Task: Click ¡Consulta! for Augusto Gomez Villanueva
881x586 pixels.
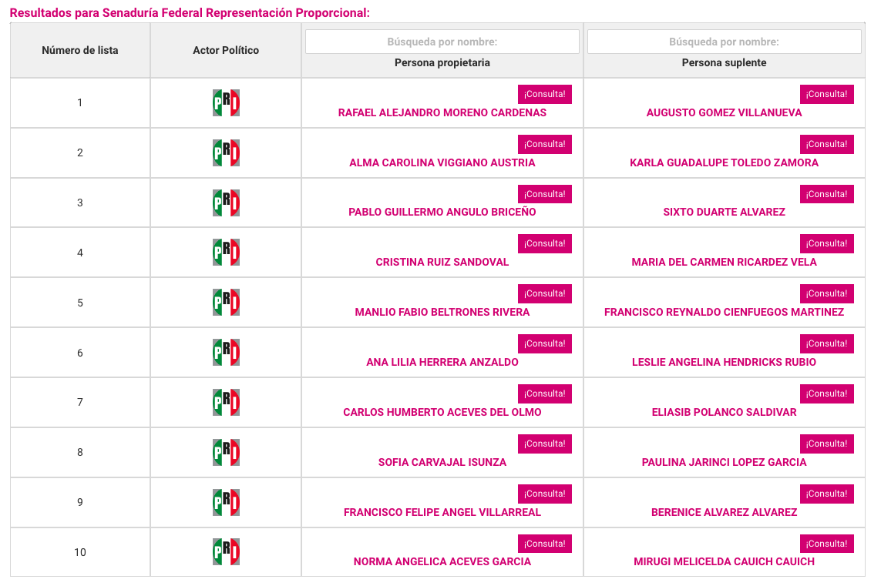Action: click(x=826, y=94)
